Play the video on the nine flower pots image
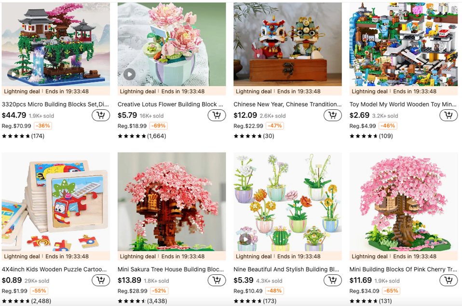 [x=245, y=239]
